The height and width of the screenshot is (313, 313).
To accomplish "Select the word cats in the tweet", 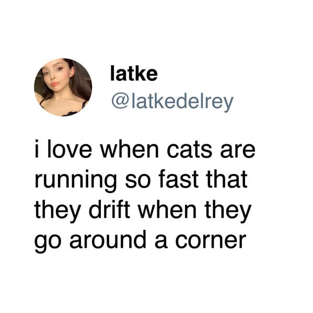I will pos(189,150).
